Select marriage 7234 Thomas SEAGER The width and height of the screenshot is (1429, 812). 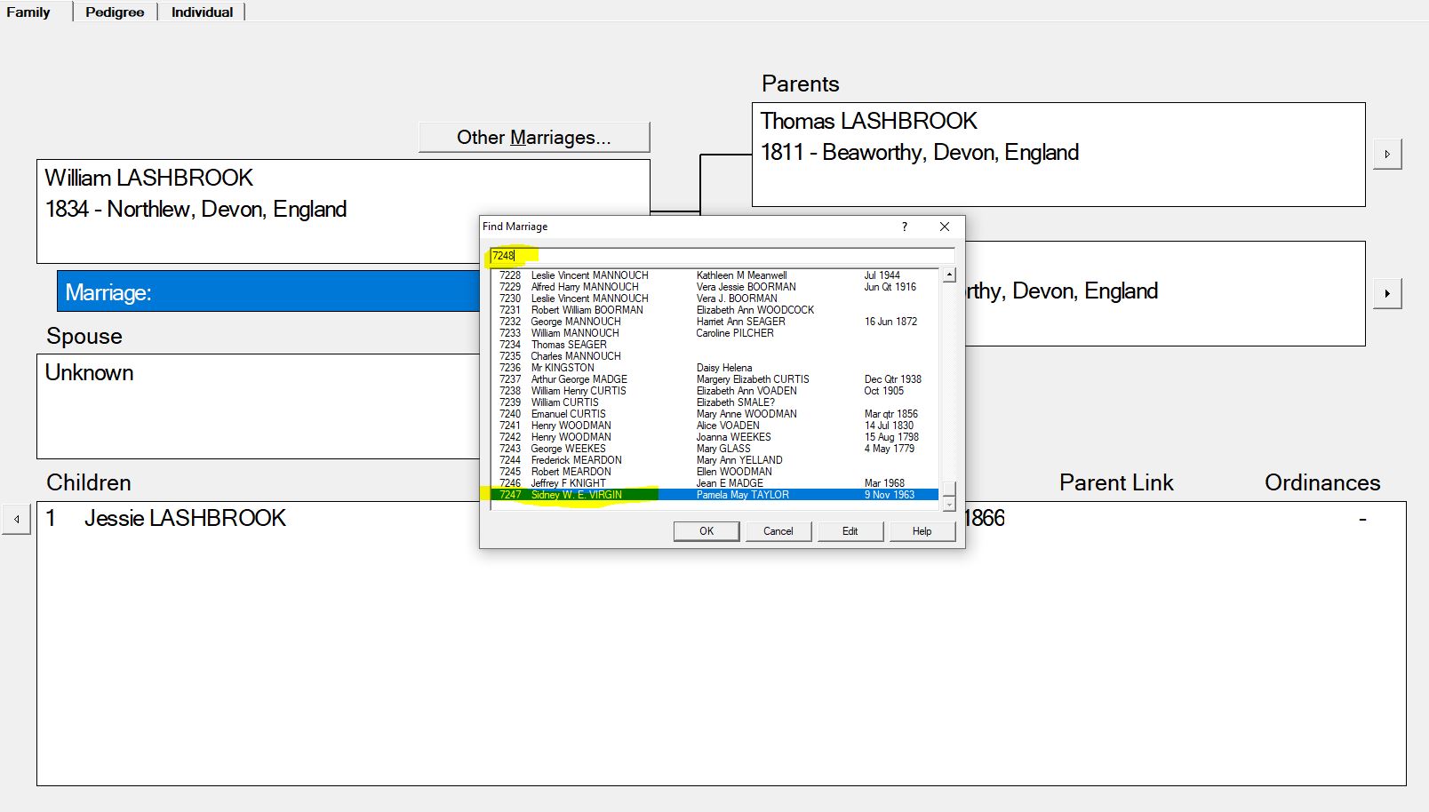[x=714, y=345]
